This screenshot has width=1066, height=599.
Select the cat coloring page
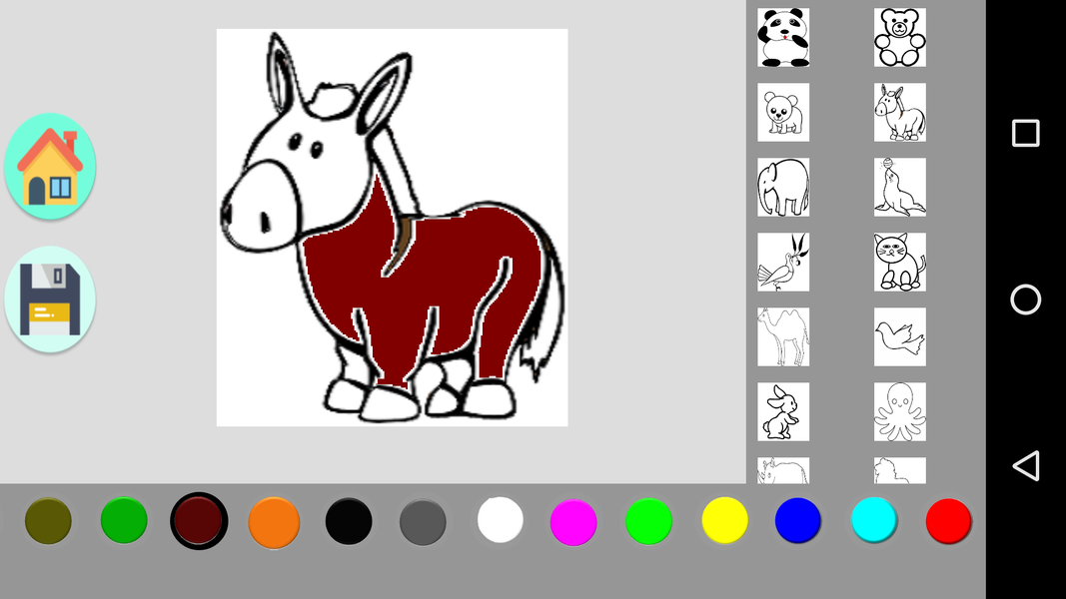click(899, 262)
